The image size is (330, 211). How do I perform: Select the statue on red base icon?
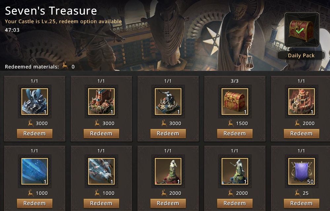click(168, 171)
